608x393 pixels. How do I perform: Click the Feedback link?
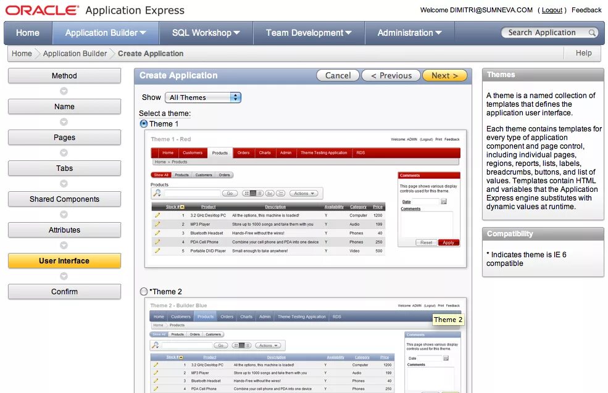586,10
